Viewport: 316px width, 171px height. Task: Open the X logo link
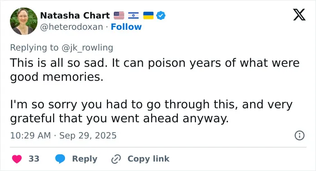tap(299, 14)
